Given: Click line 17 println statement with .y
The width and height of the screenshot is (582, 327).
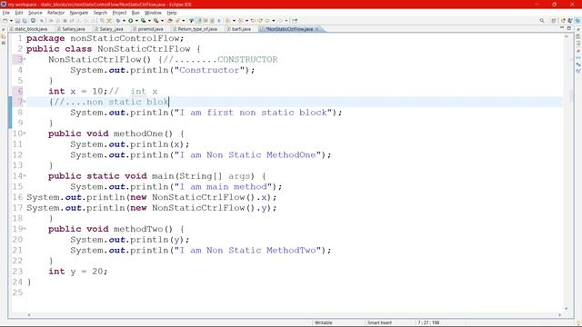Looking at the screenshot, I should [x=152, y=208].
